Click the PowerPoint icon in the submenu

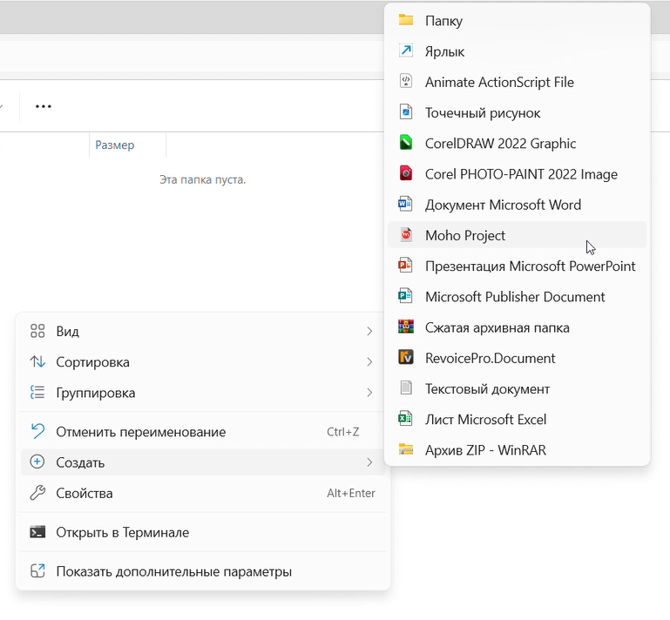[x=405, y=266]
